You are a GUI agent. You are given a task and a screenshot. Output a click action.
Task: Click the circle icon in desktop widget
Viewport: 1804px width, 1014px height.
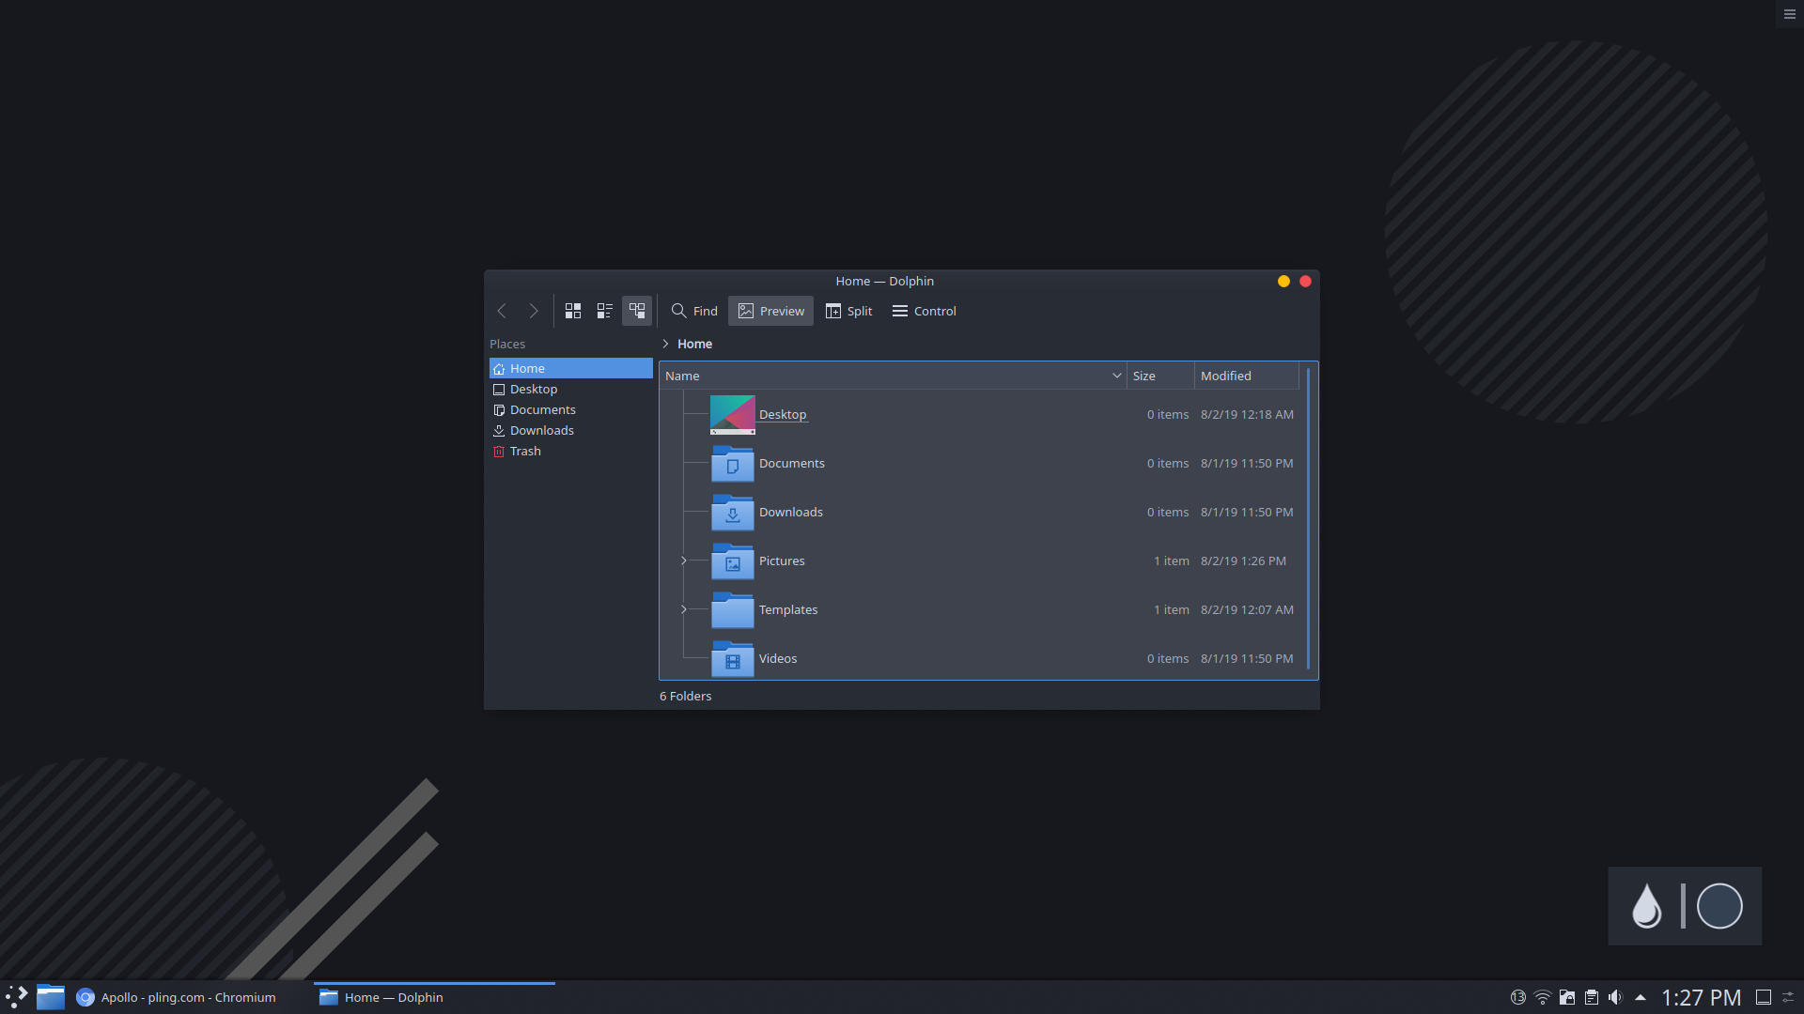coord(1719,906)
